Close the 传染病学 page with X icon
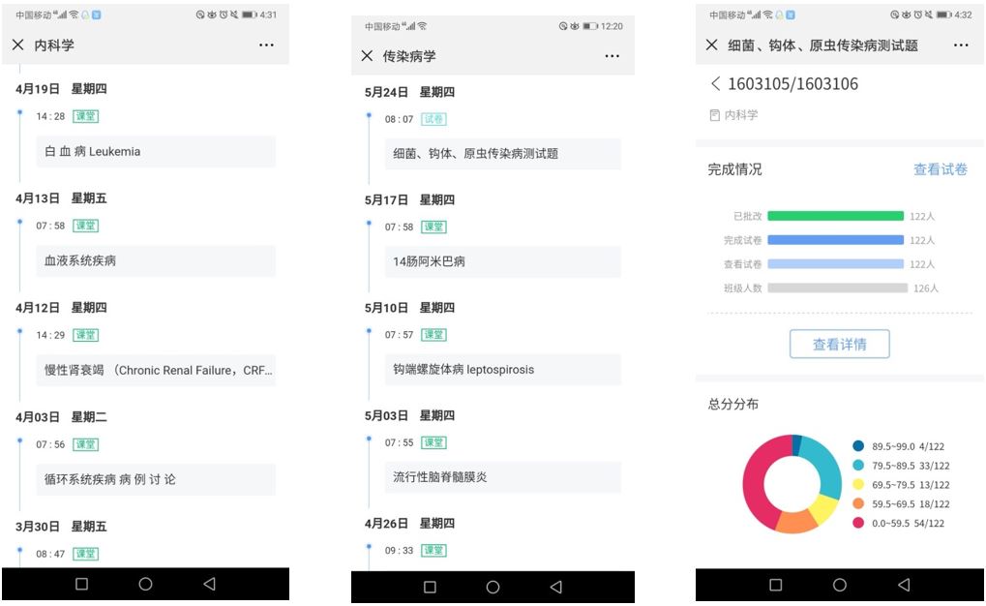This screenshot has width=986, height=606. [368, 56]
